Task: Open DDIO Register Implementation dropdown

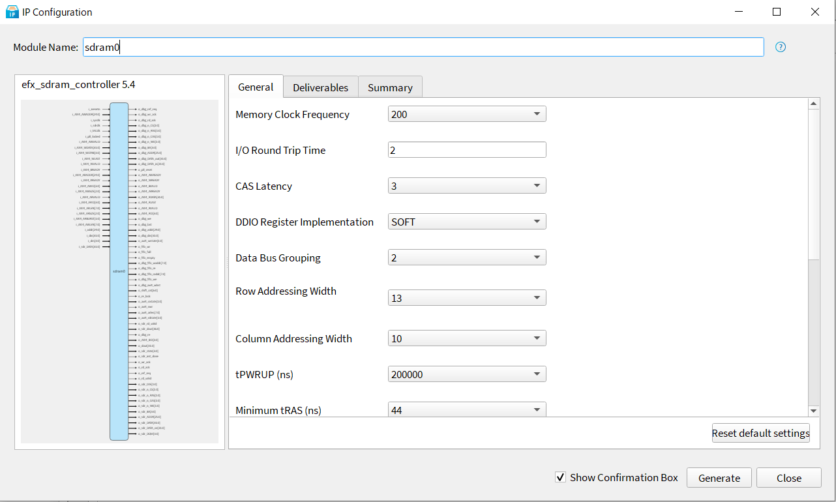Action: [467, 222]
